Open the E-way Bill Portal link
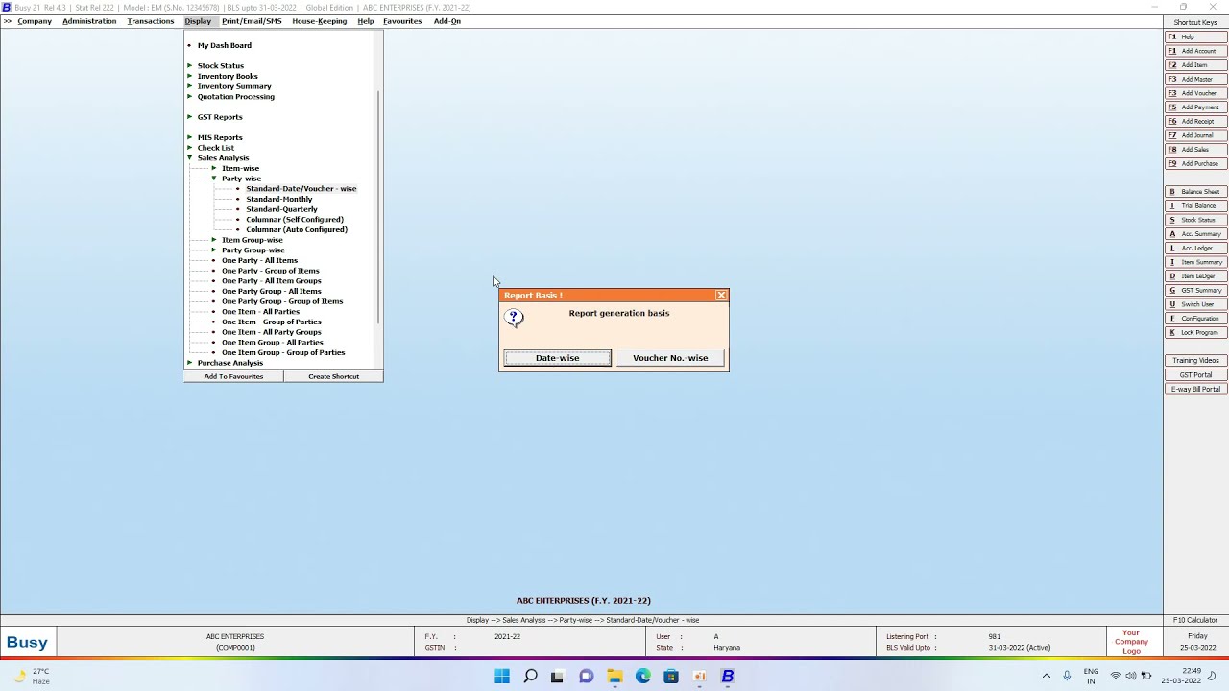 click(x=1196, y=390)
